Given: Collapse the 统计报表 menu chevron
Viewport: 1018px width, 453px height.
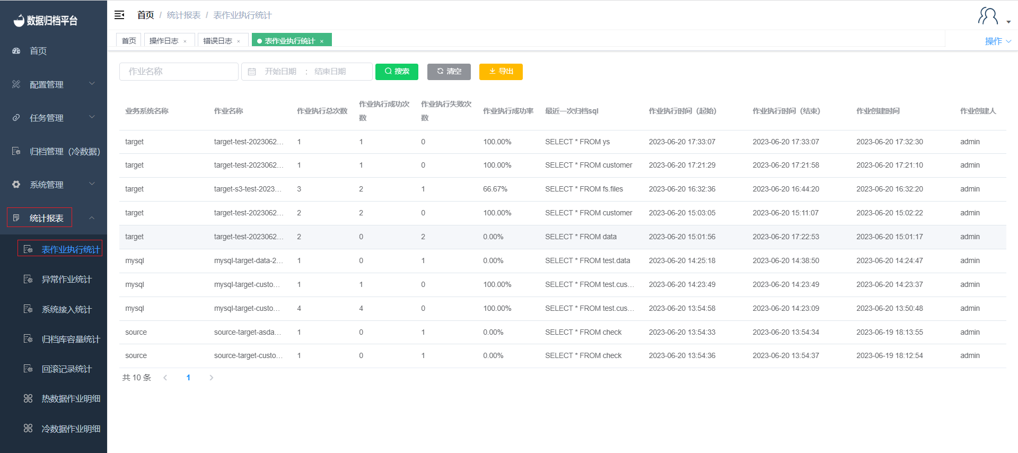Looking at the screenshot, I should [x=92, y=218].
